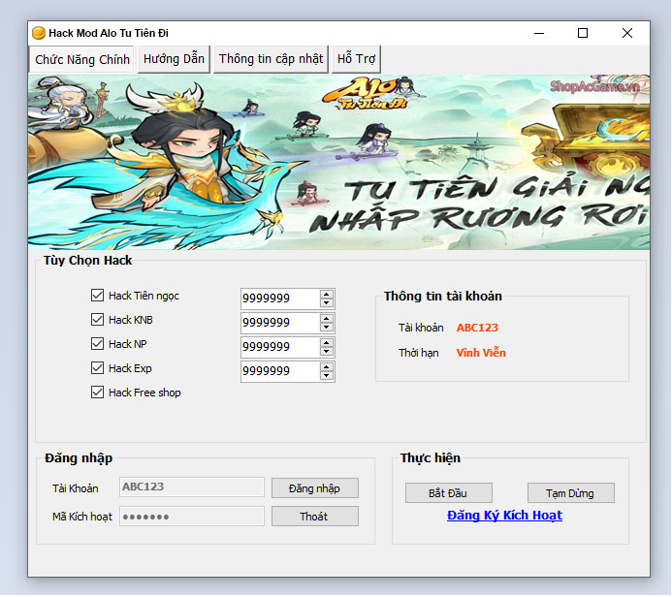Increase the Hack Exp value with up arrow
The height and width of the screenshot is (597, 672).
pos(327,367)
